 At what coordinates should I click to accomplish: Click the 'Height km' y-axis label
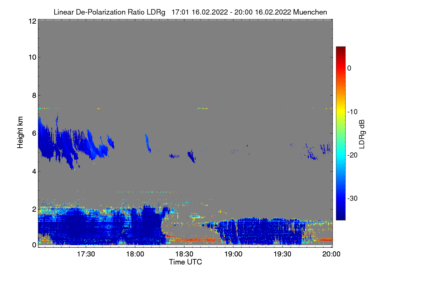point(21,132)
